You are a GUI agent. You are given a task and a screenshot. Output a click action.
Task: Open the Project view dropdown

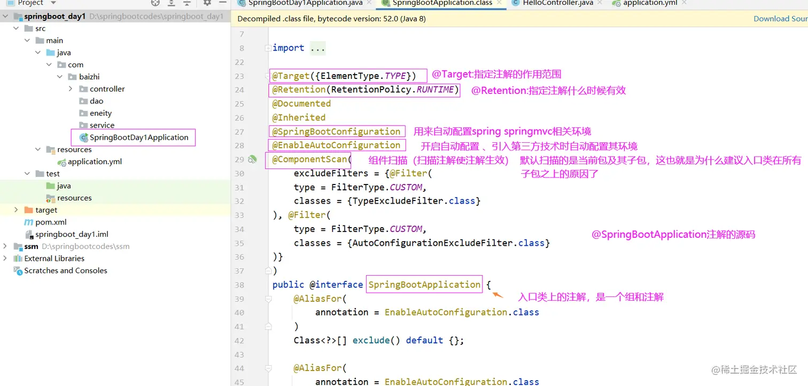[x=53, y=3]
